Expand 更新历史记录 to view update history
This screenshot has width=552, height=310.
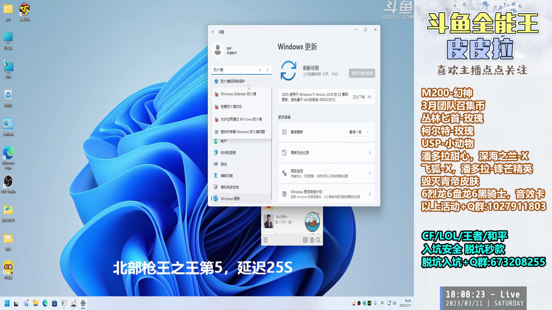(326, 153)
